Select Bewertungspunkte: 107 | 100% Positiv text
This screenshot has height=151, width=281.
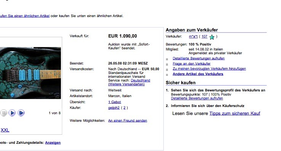(201, 94)
